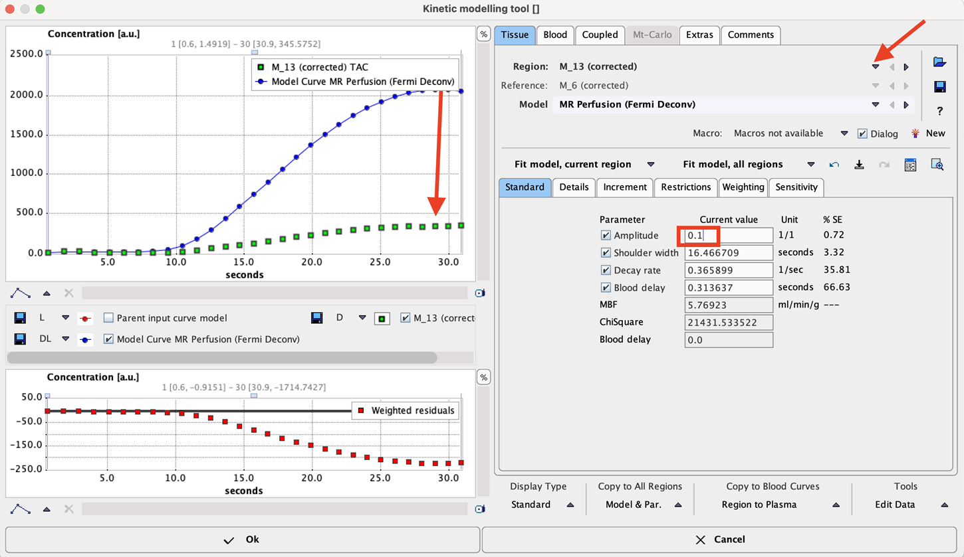964x557 pixels.
Task: Enable Parent input curve model checkbox
Action: [108, 318]
